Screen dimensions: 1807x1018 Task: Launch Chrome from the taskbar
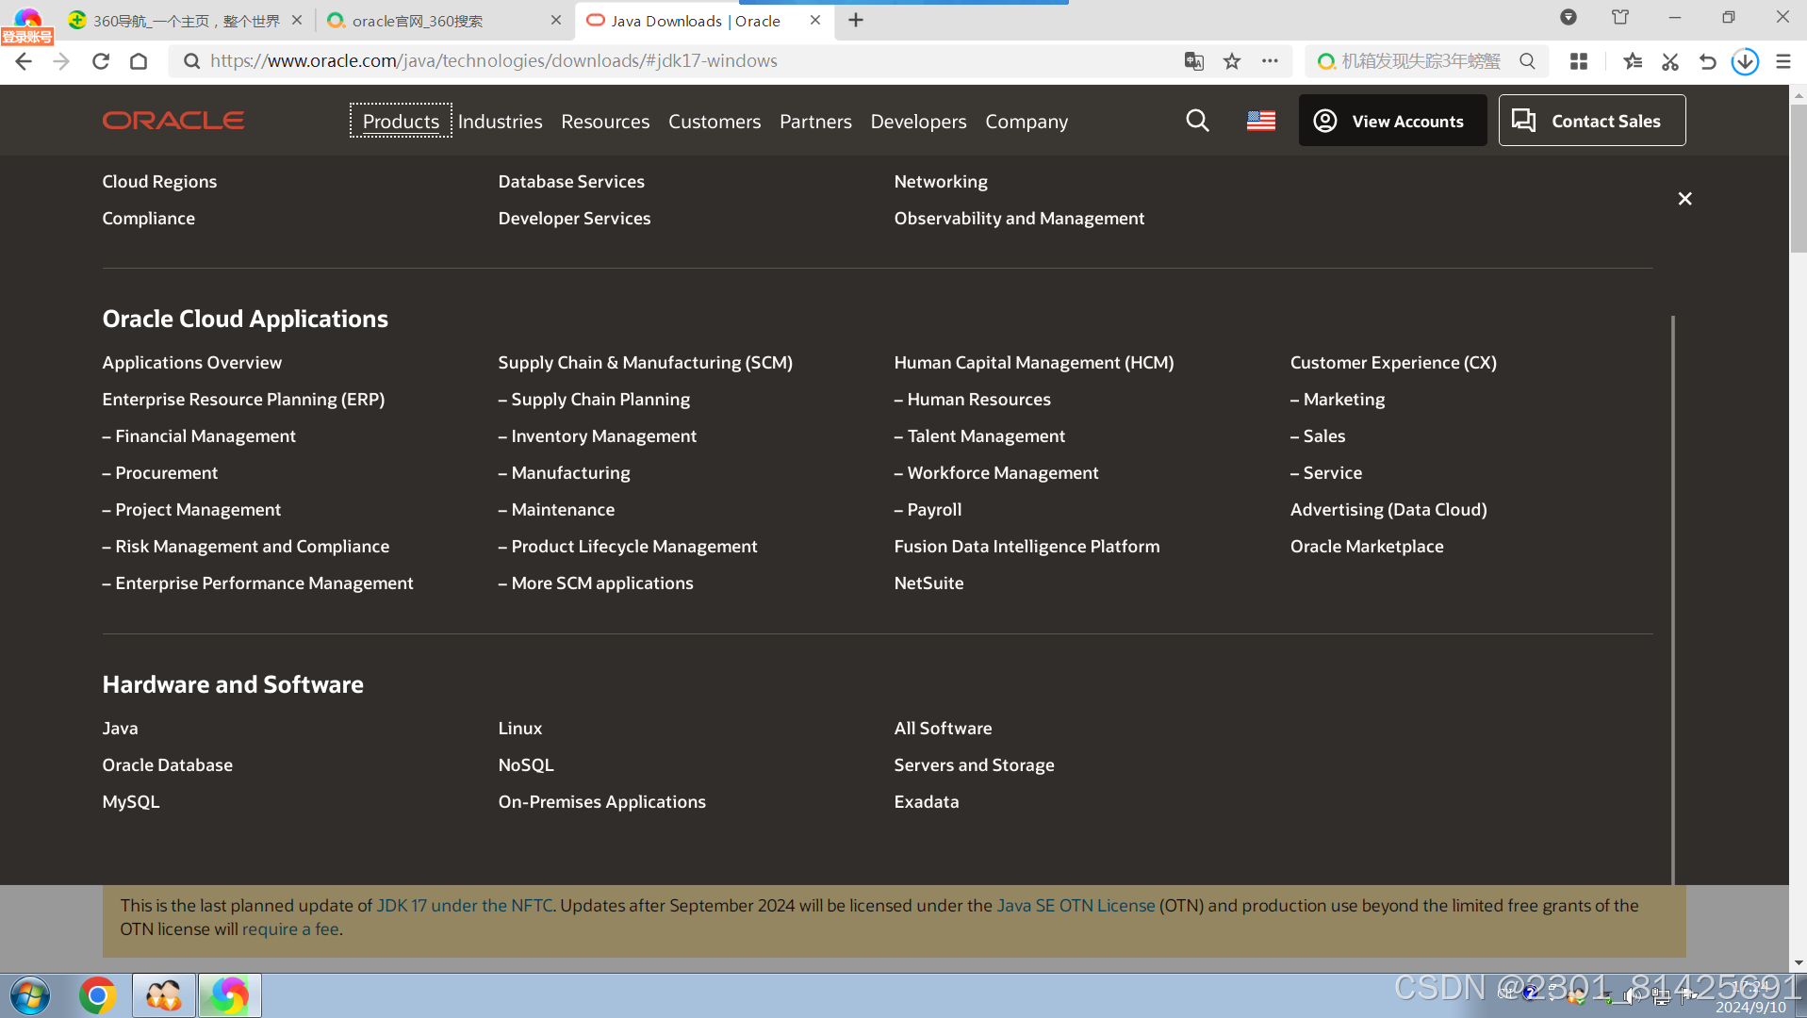pyautogui.click(x=97, y=995)
